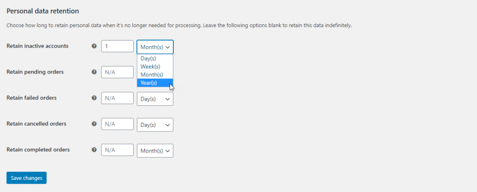Viewport: 477px width, 192px height.
Task: Click the Save changes button
Action: (27, 178)
